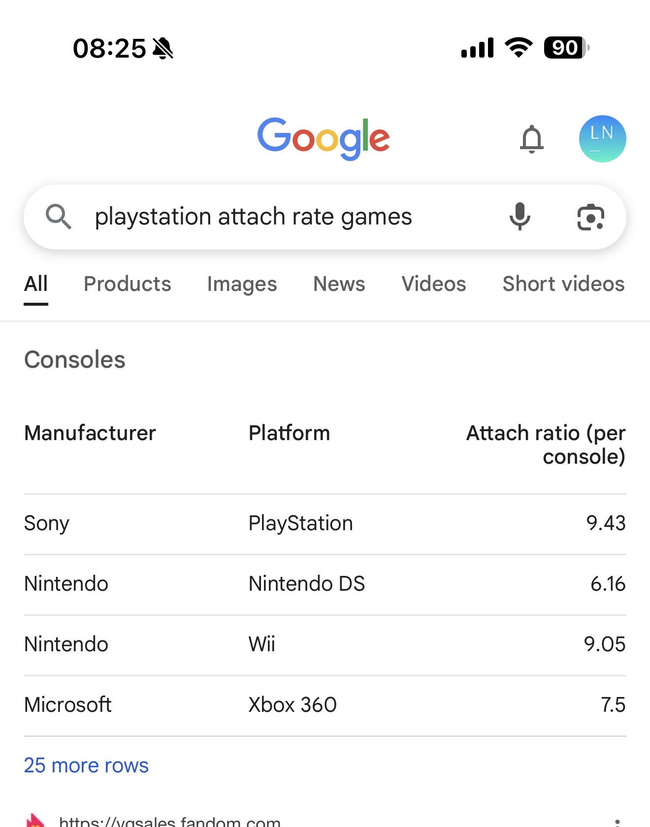Open the LN account profile avatar
The width and height of the screenshot is (650, 827).
coord(602,139)
